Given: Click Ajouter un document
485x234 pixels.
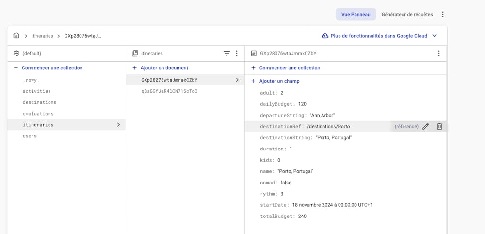Looking at the screenshot, I should [161, 68].
